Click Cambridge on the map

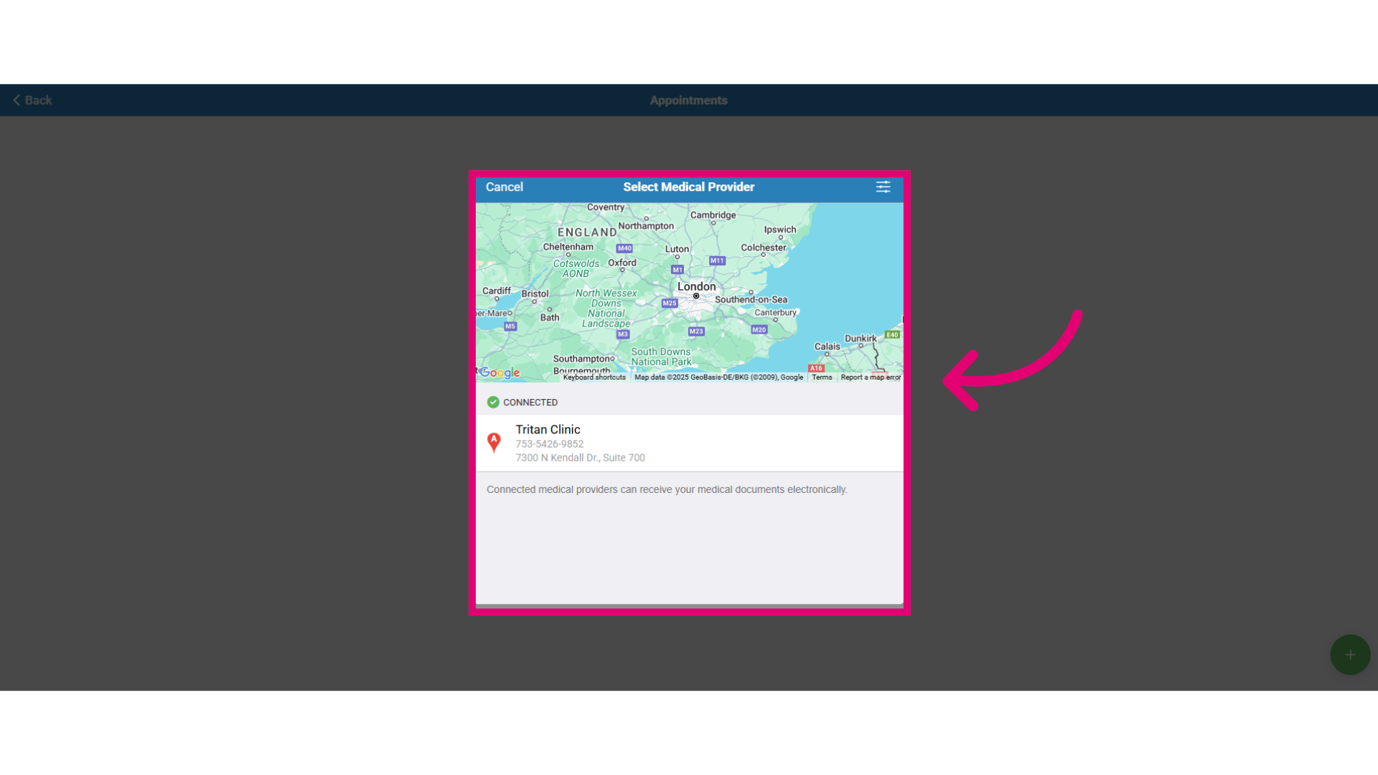(713, 215)
